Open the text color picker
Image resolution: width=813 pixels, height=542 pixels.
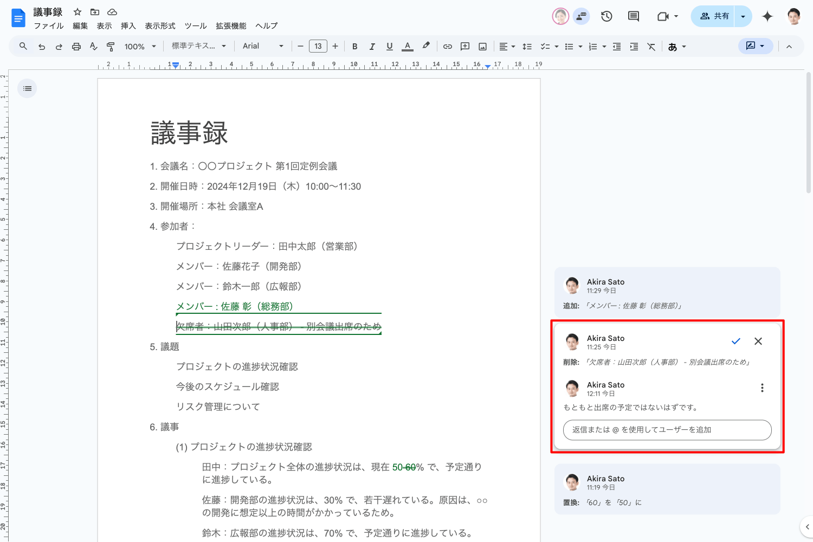click(408, 47)
